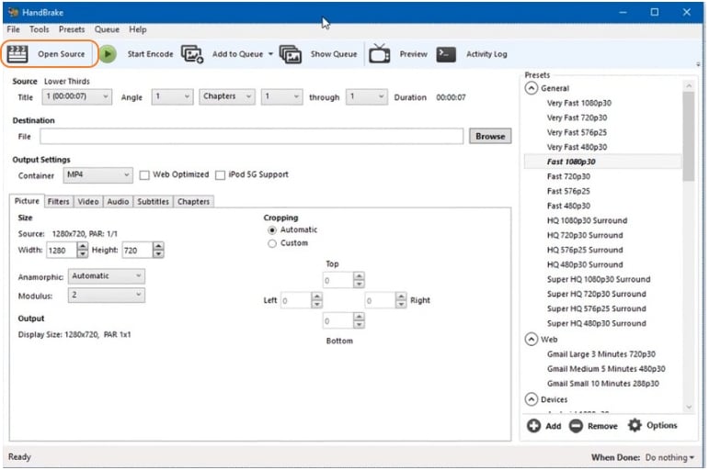
Task: Collapse the General presets group
Action: click(x=532, y=88)
